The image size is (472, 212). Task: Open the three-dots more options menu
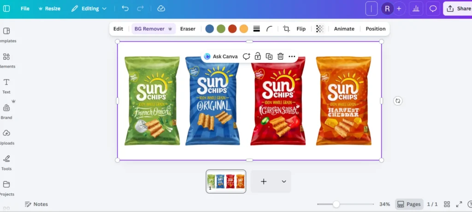click(292, 57)
